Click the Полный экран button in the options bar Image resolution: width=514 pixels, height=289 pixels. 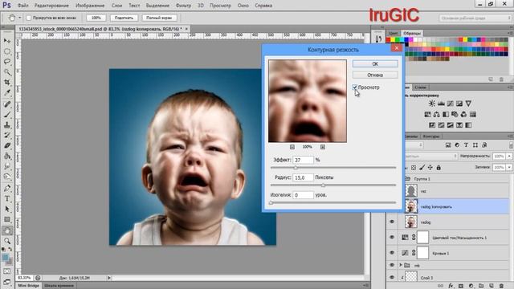(159, 18)
